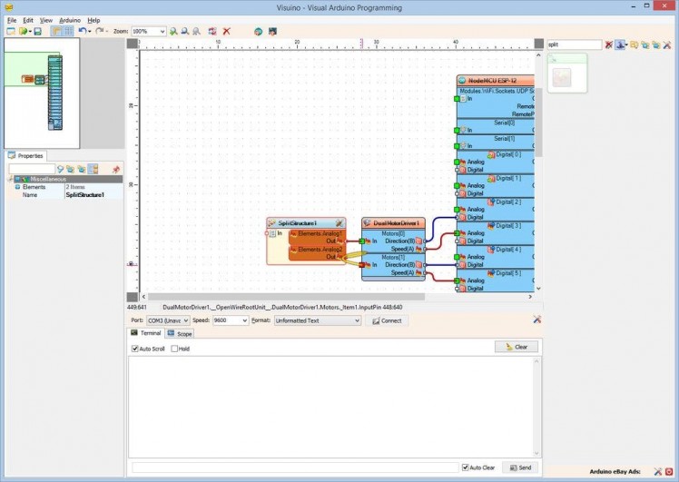The image size is (679, 482).
Task: Click the red X delete icon in toolbar
Action: tap(226, 31)
